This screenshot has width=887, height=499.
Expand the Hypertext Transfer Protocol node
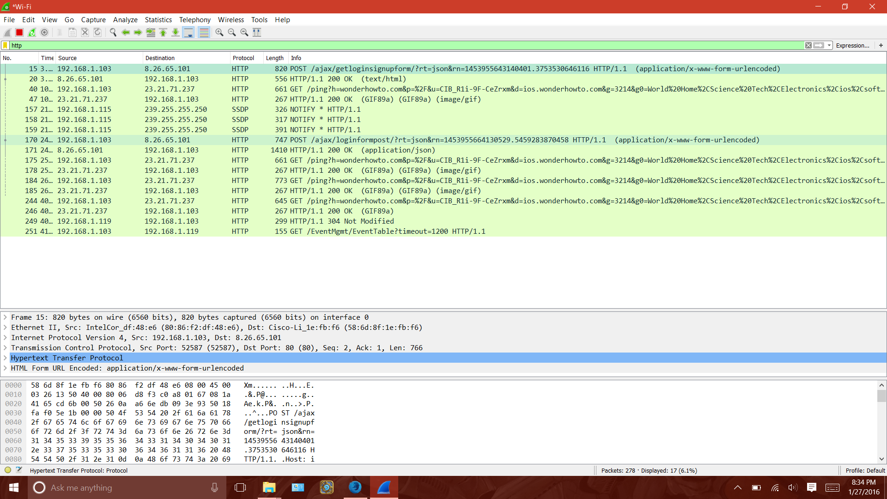point(5,358)
